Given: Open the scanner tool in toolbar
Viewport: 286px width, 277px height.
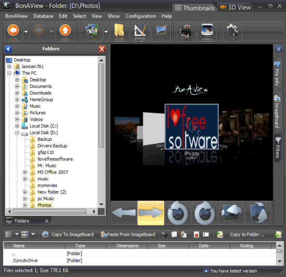Looking at the screenshot, I should 207,31.
